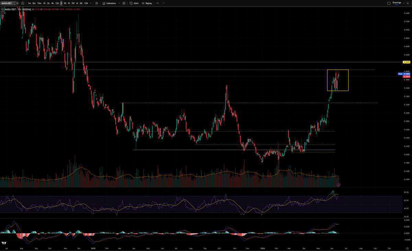The width and height of the screenshot is (412, 251).
Task: Select the 5m timeframe
Action: pyautogui.click(x=34, y=3)
